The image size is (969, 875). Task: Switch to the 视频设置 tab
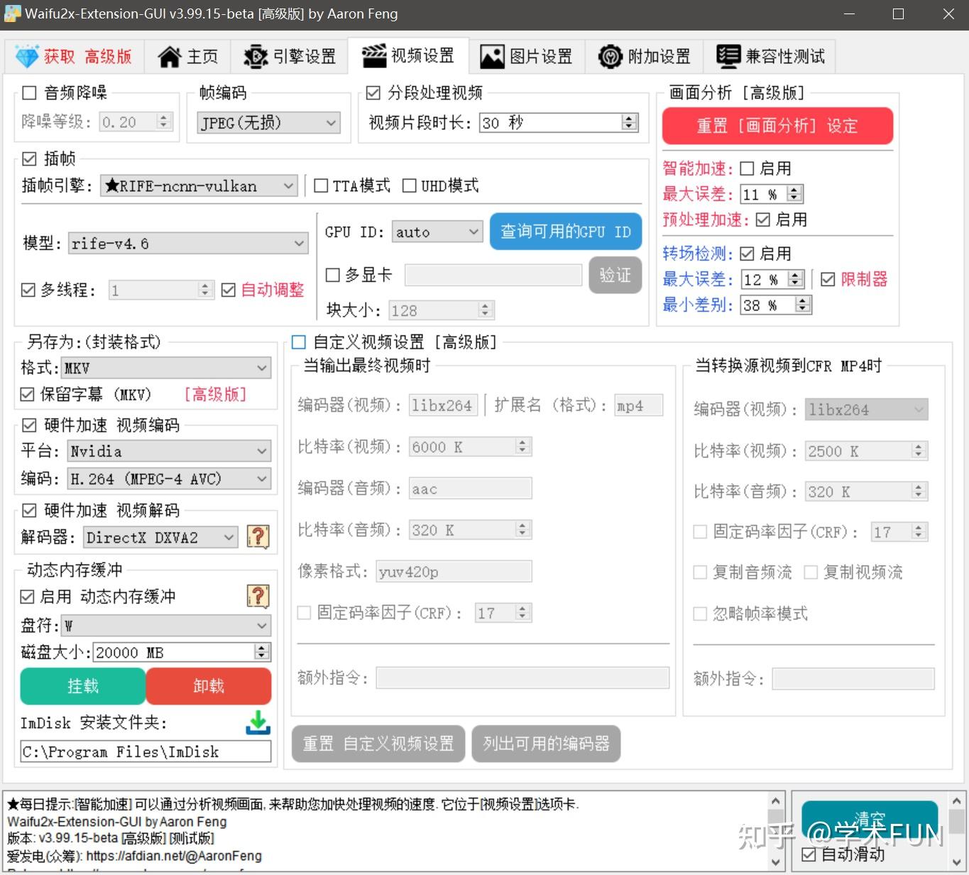(x=409, y=55)
